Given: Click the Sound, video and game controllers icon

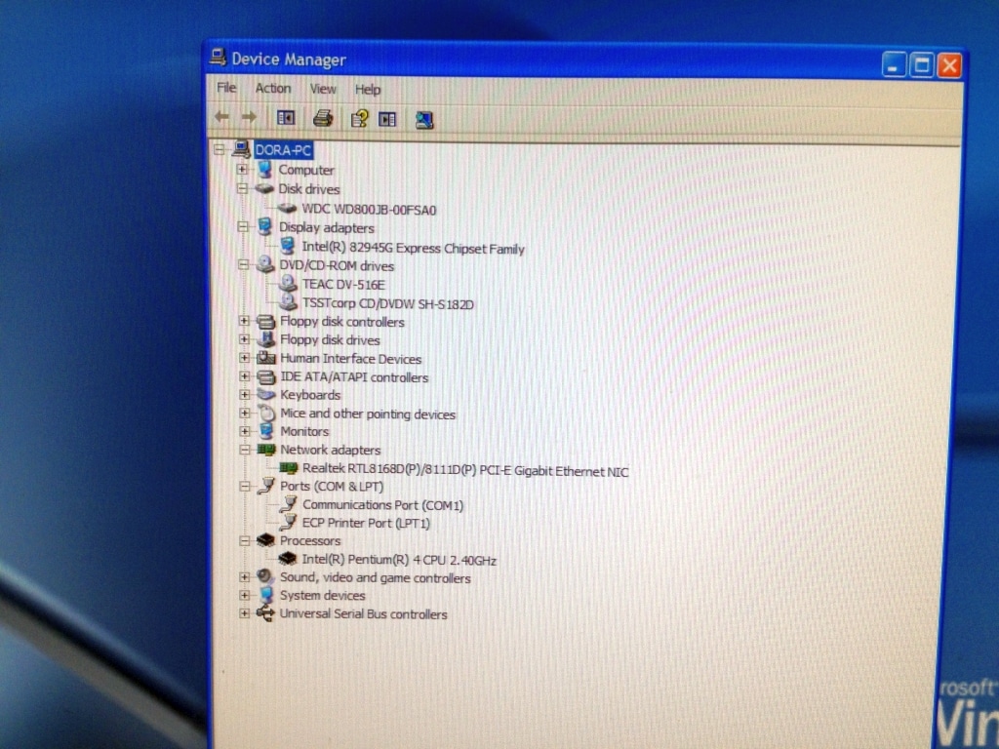Looking at the screenshot, I should pos(265,577).
